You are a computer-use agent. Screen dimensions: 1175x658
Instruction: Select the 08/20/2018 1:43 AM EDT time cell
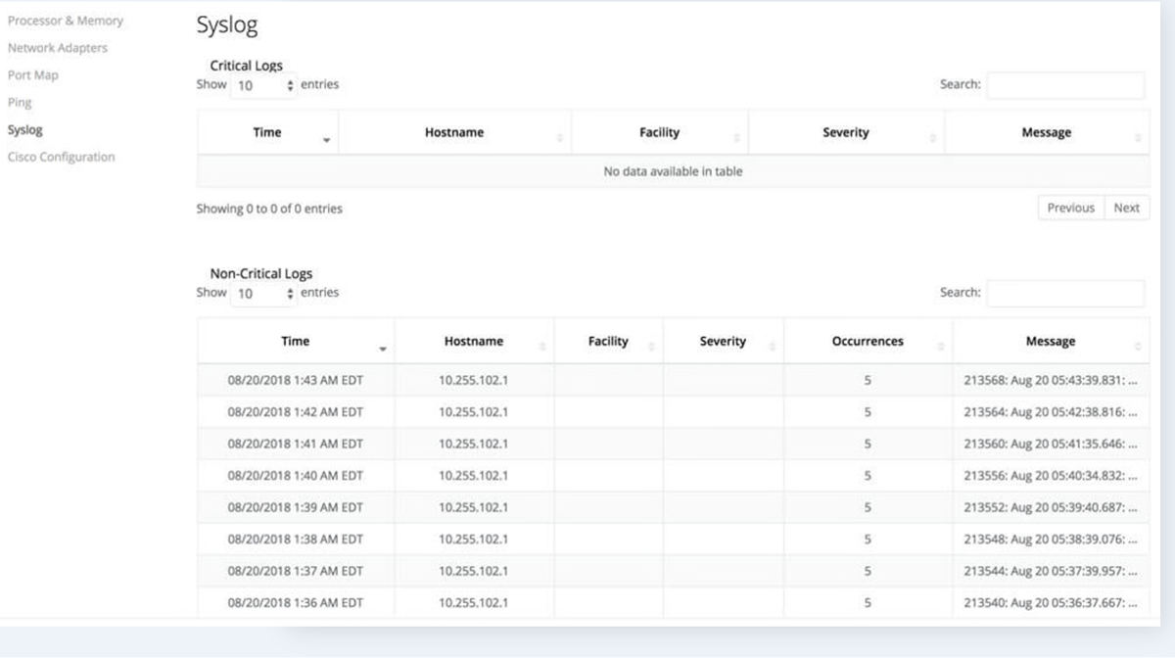(x=296, y=380)
